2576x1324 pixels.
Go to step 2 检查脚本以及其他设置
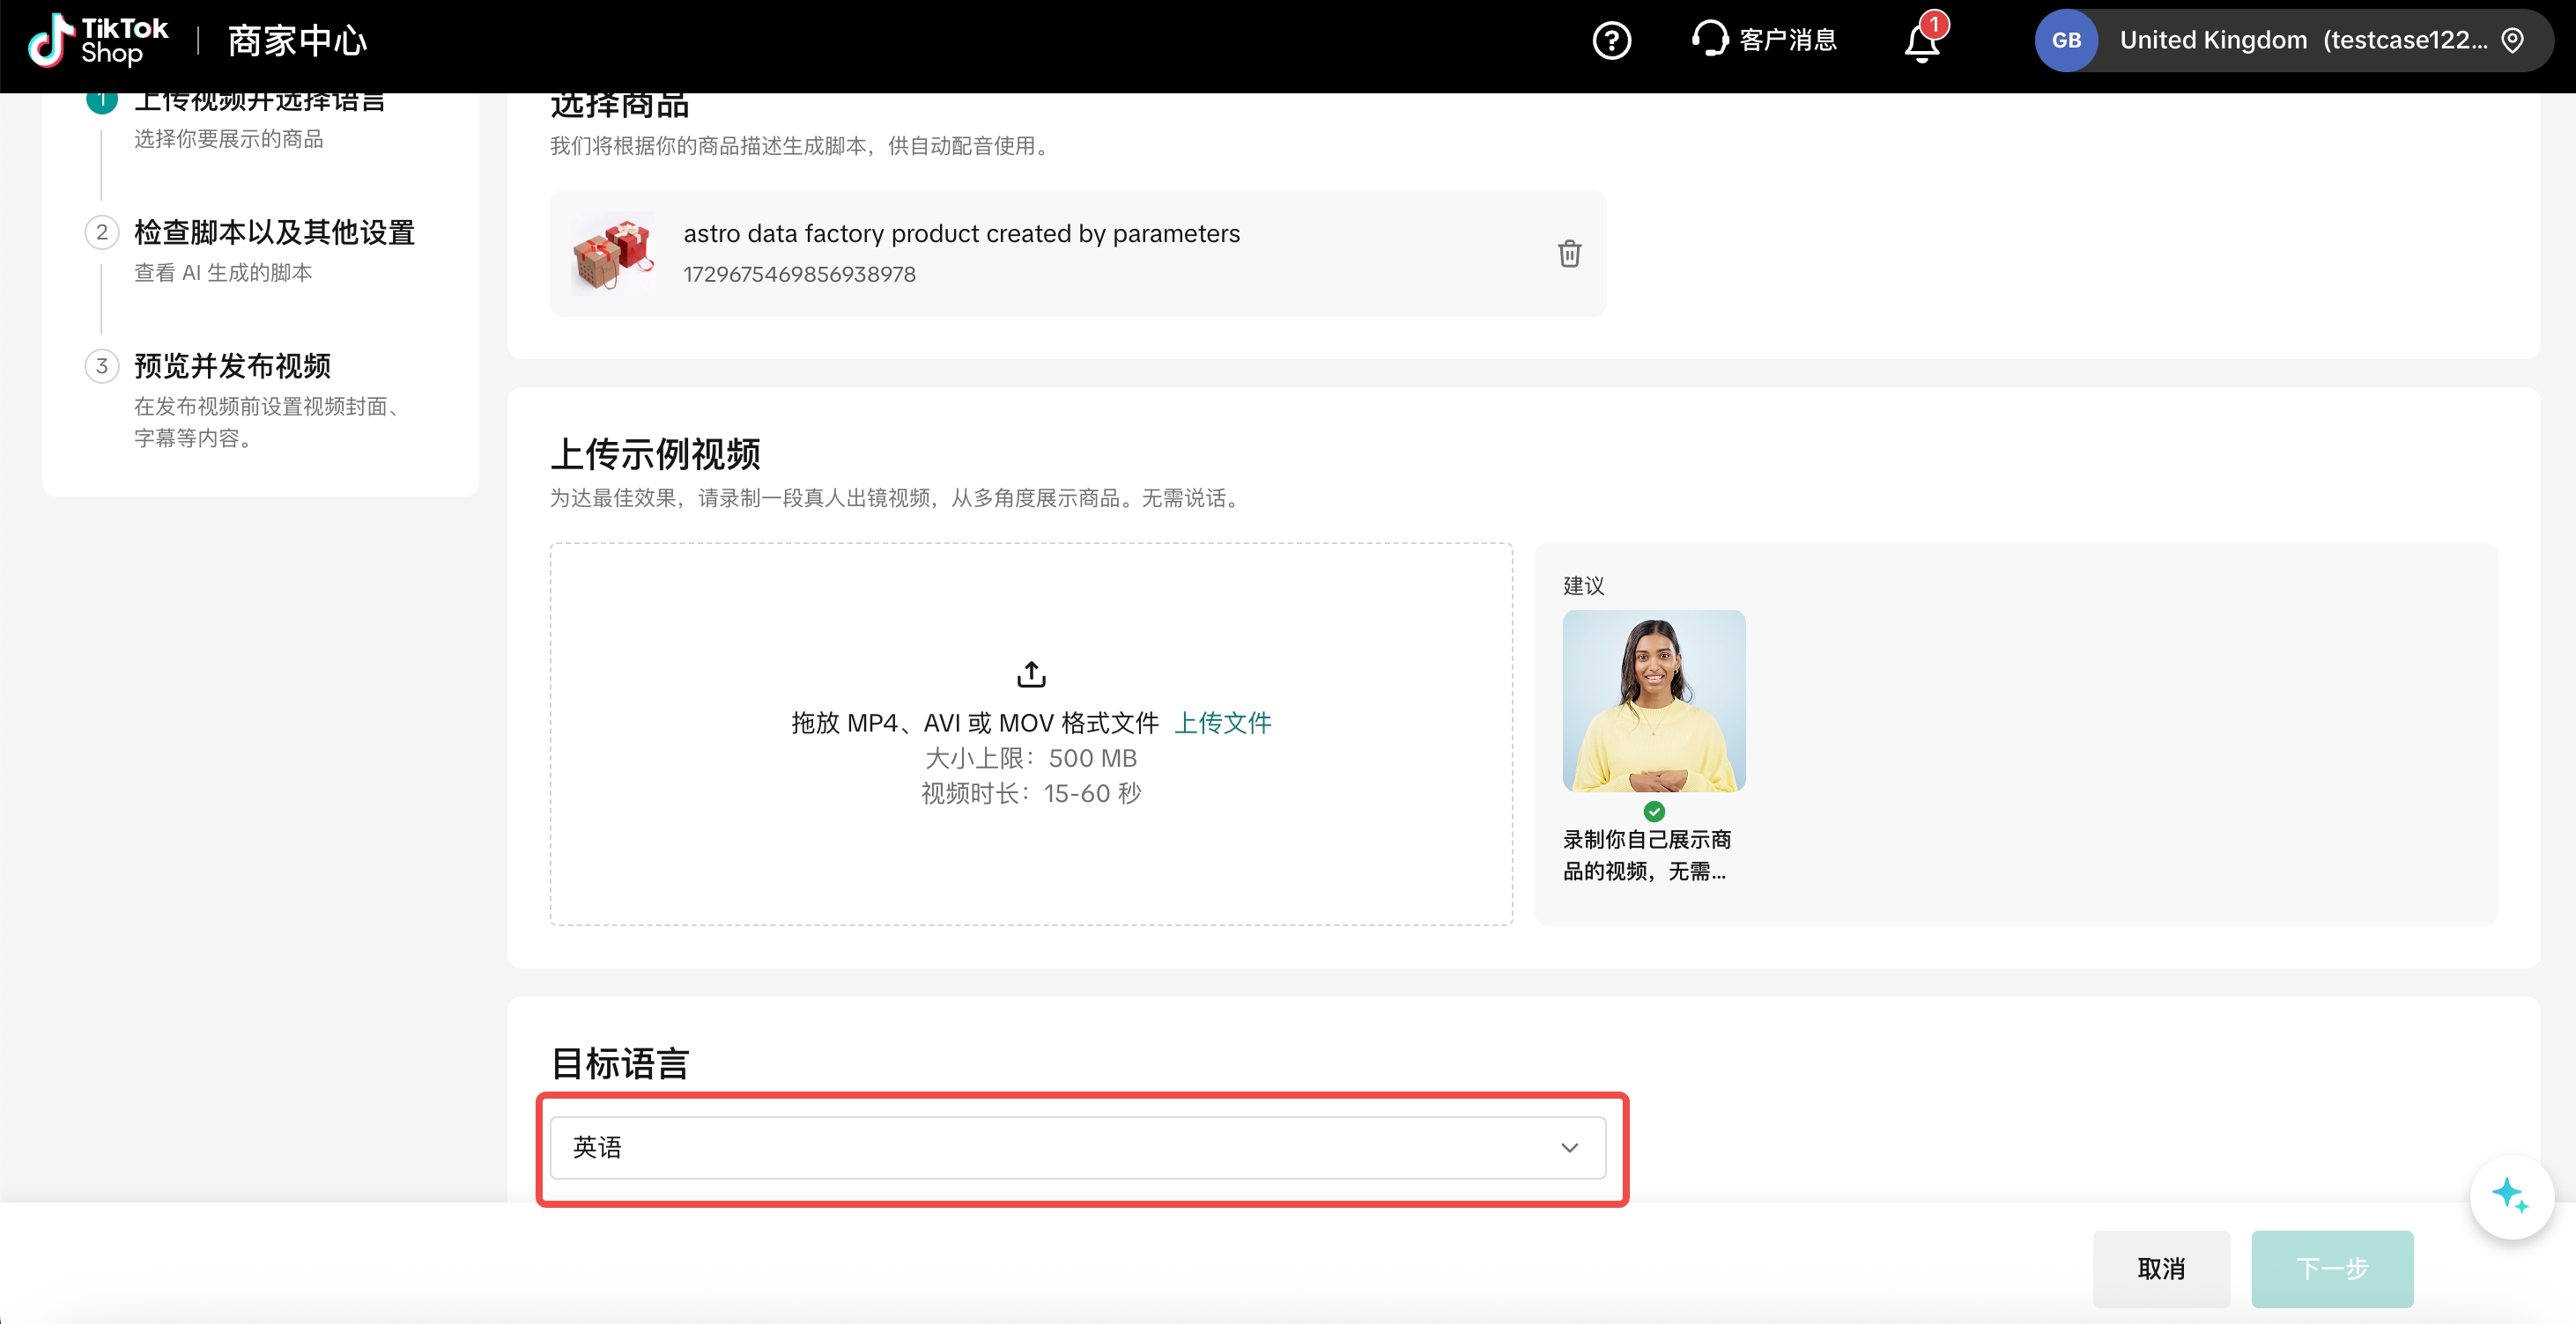(274, 232)
